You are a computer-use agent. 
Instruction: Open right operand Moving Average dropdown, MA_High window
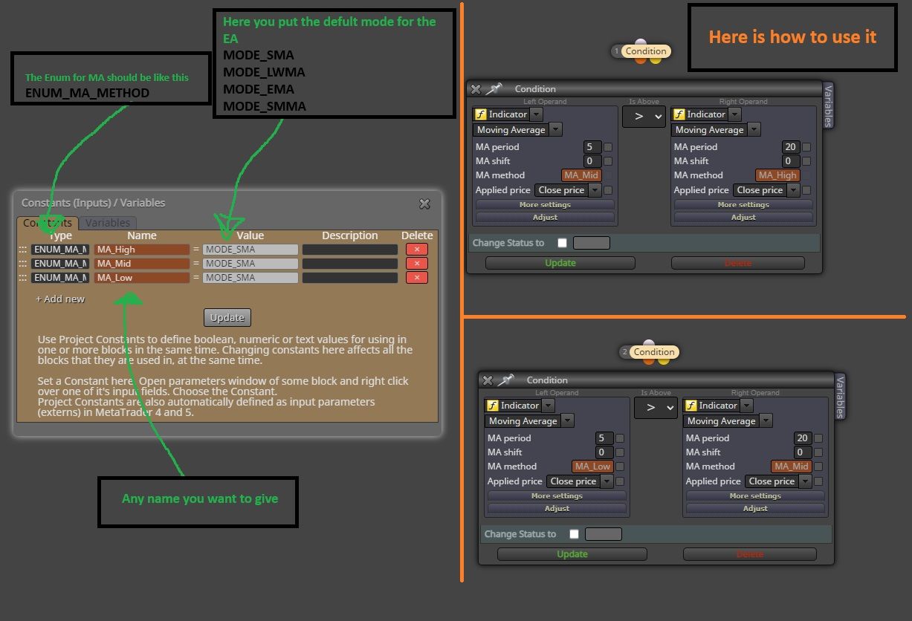754,130
